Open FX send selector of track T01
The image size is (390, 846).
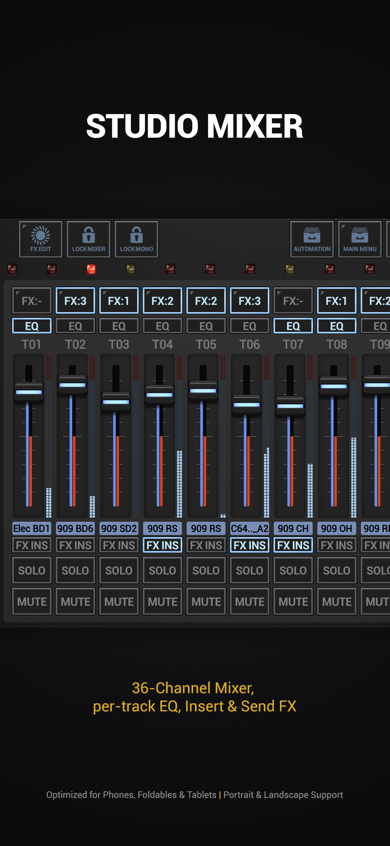click(32, 300)
